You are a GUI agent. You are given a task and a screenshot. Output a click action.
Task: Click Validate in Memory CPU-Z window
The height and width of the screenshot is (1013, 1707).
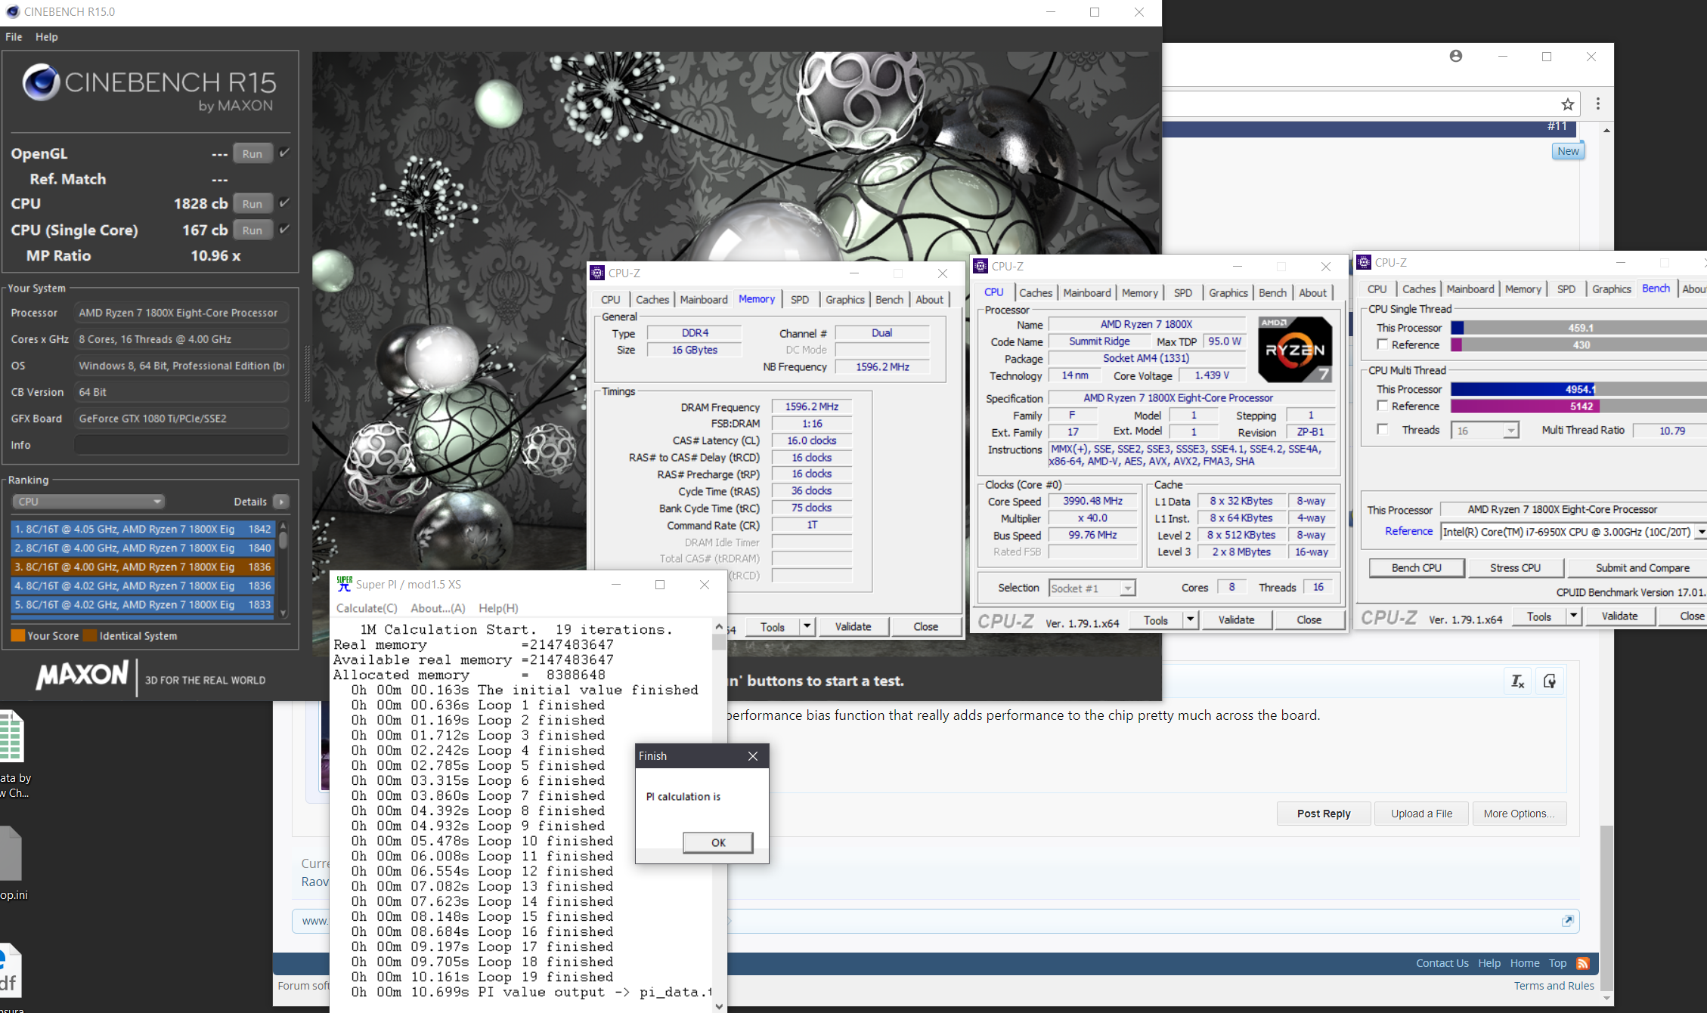click(853, 626)
